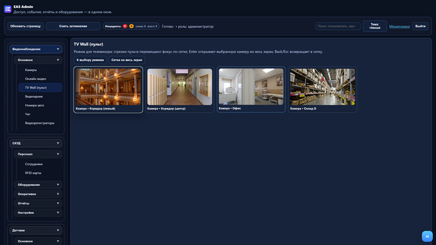The height and width of the screenshot is (245, 436).
Task: Click the «Снять затемнение» button
Action: [73, 26]
